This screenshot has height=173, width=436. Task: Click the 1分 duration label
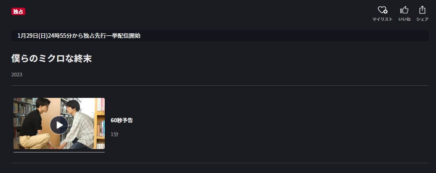(x=115, y=134)
